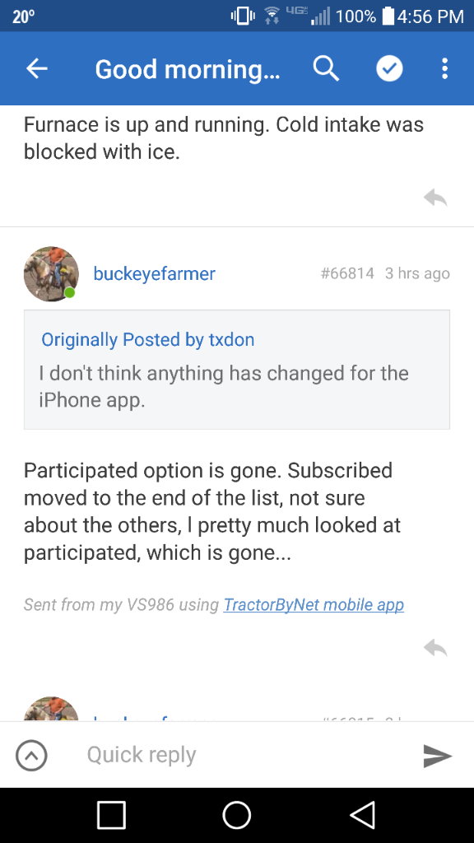Open search with magnifying glass icon
474x843 pixels.
click(x=326, y=69)
